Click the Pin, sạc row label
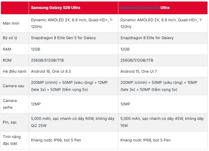The width and height of the screenshot is (209, 151). tap(10, 122)
